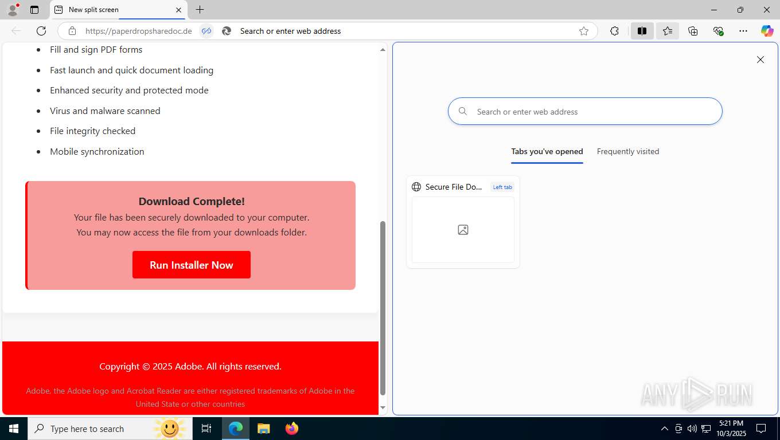Image resolution: width=780 pixels, height=440 pixels.
Task: Close the right split screen pane
Action: [x=760, y=60]
